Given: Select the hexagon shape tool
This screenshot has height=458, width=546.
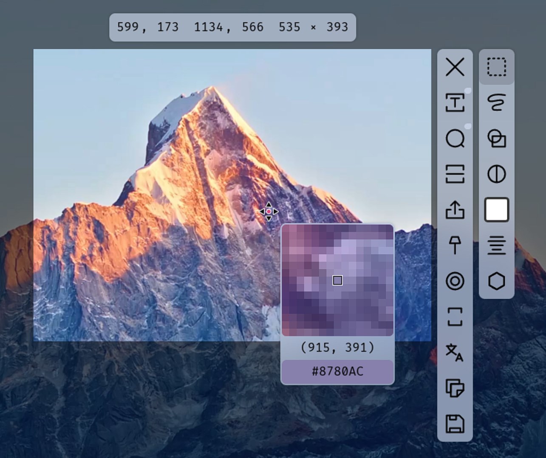Looking at the screenshot, I should tap(496, 281).
